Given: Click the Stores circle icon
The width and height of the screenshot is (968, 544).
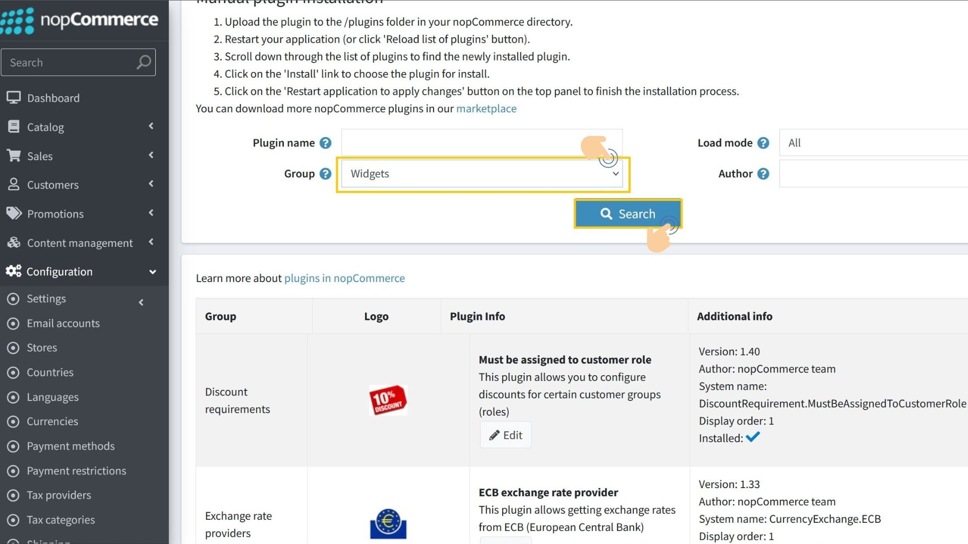Looking at the screenshot, I should pyautogui.click(x=14, y=348).
